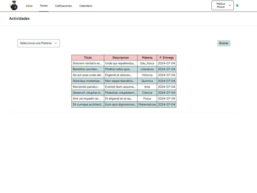
Task: Click the Non saepe blanditiis... description
Action: point(121,81)
